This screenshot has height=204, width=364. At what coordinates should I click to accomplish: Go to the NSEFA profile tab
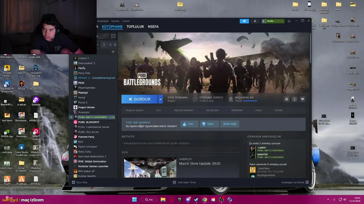153,27
